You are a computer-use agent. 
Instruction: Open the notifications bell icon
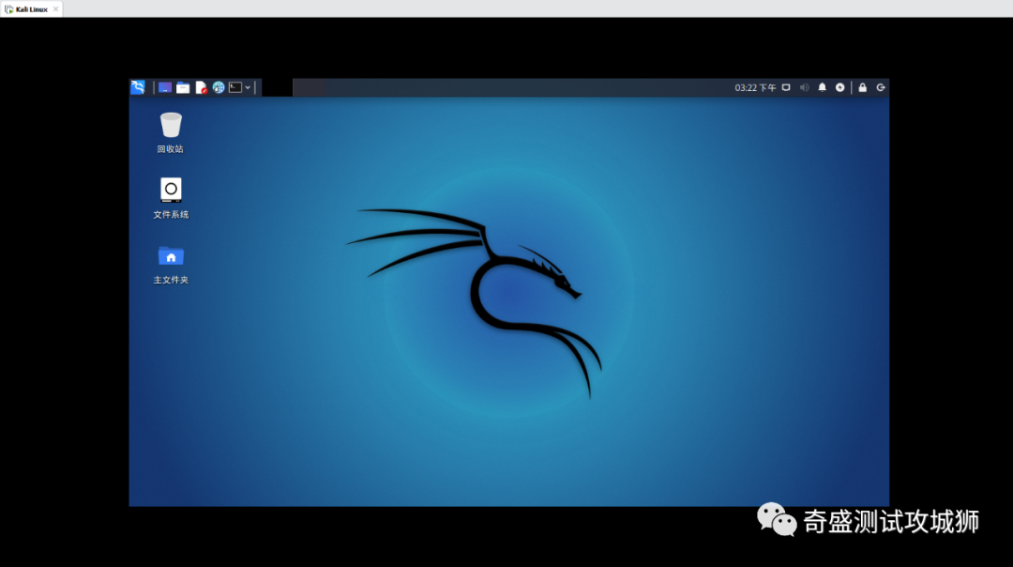click(x=822, y=87)
